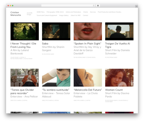Image resolution: width=144 pixels, height=122 pixels.
Task: Click the browser reload icon
Action: [94, 6]
